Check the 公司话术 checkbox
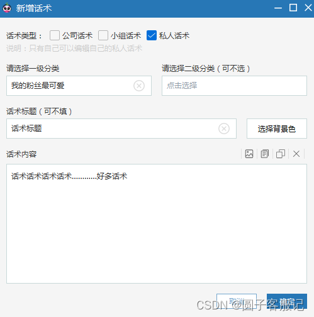 point(55,35)
